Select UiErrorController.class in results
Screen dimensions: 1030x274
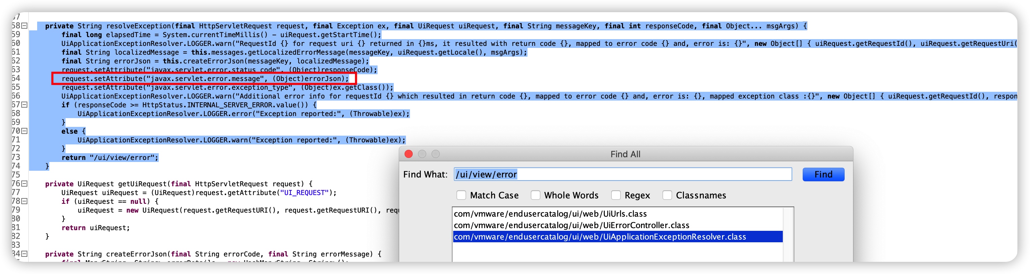point(571,225)
